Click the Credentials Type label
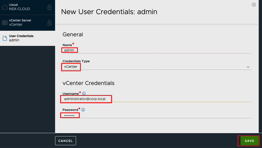This screenshot has width=262, height=148. pyautogui.click(x=76, y=61)
